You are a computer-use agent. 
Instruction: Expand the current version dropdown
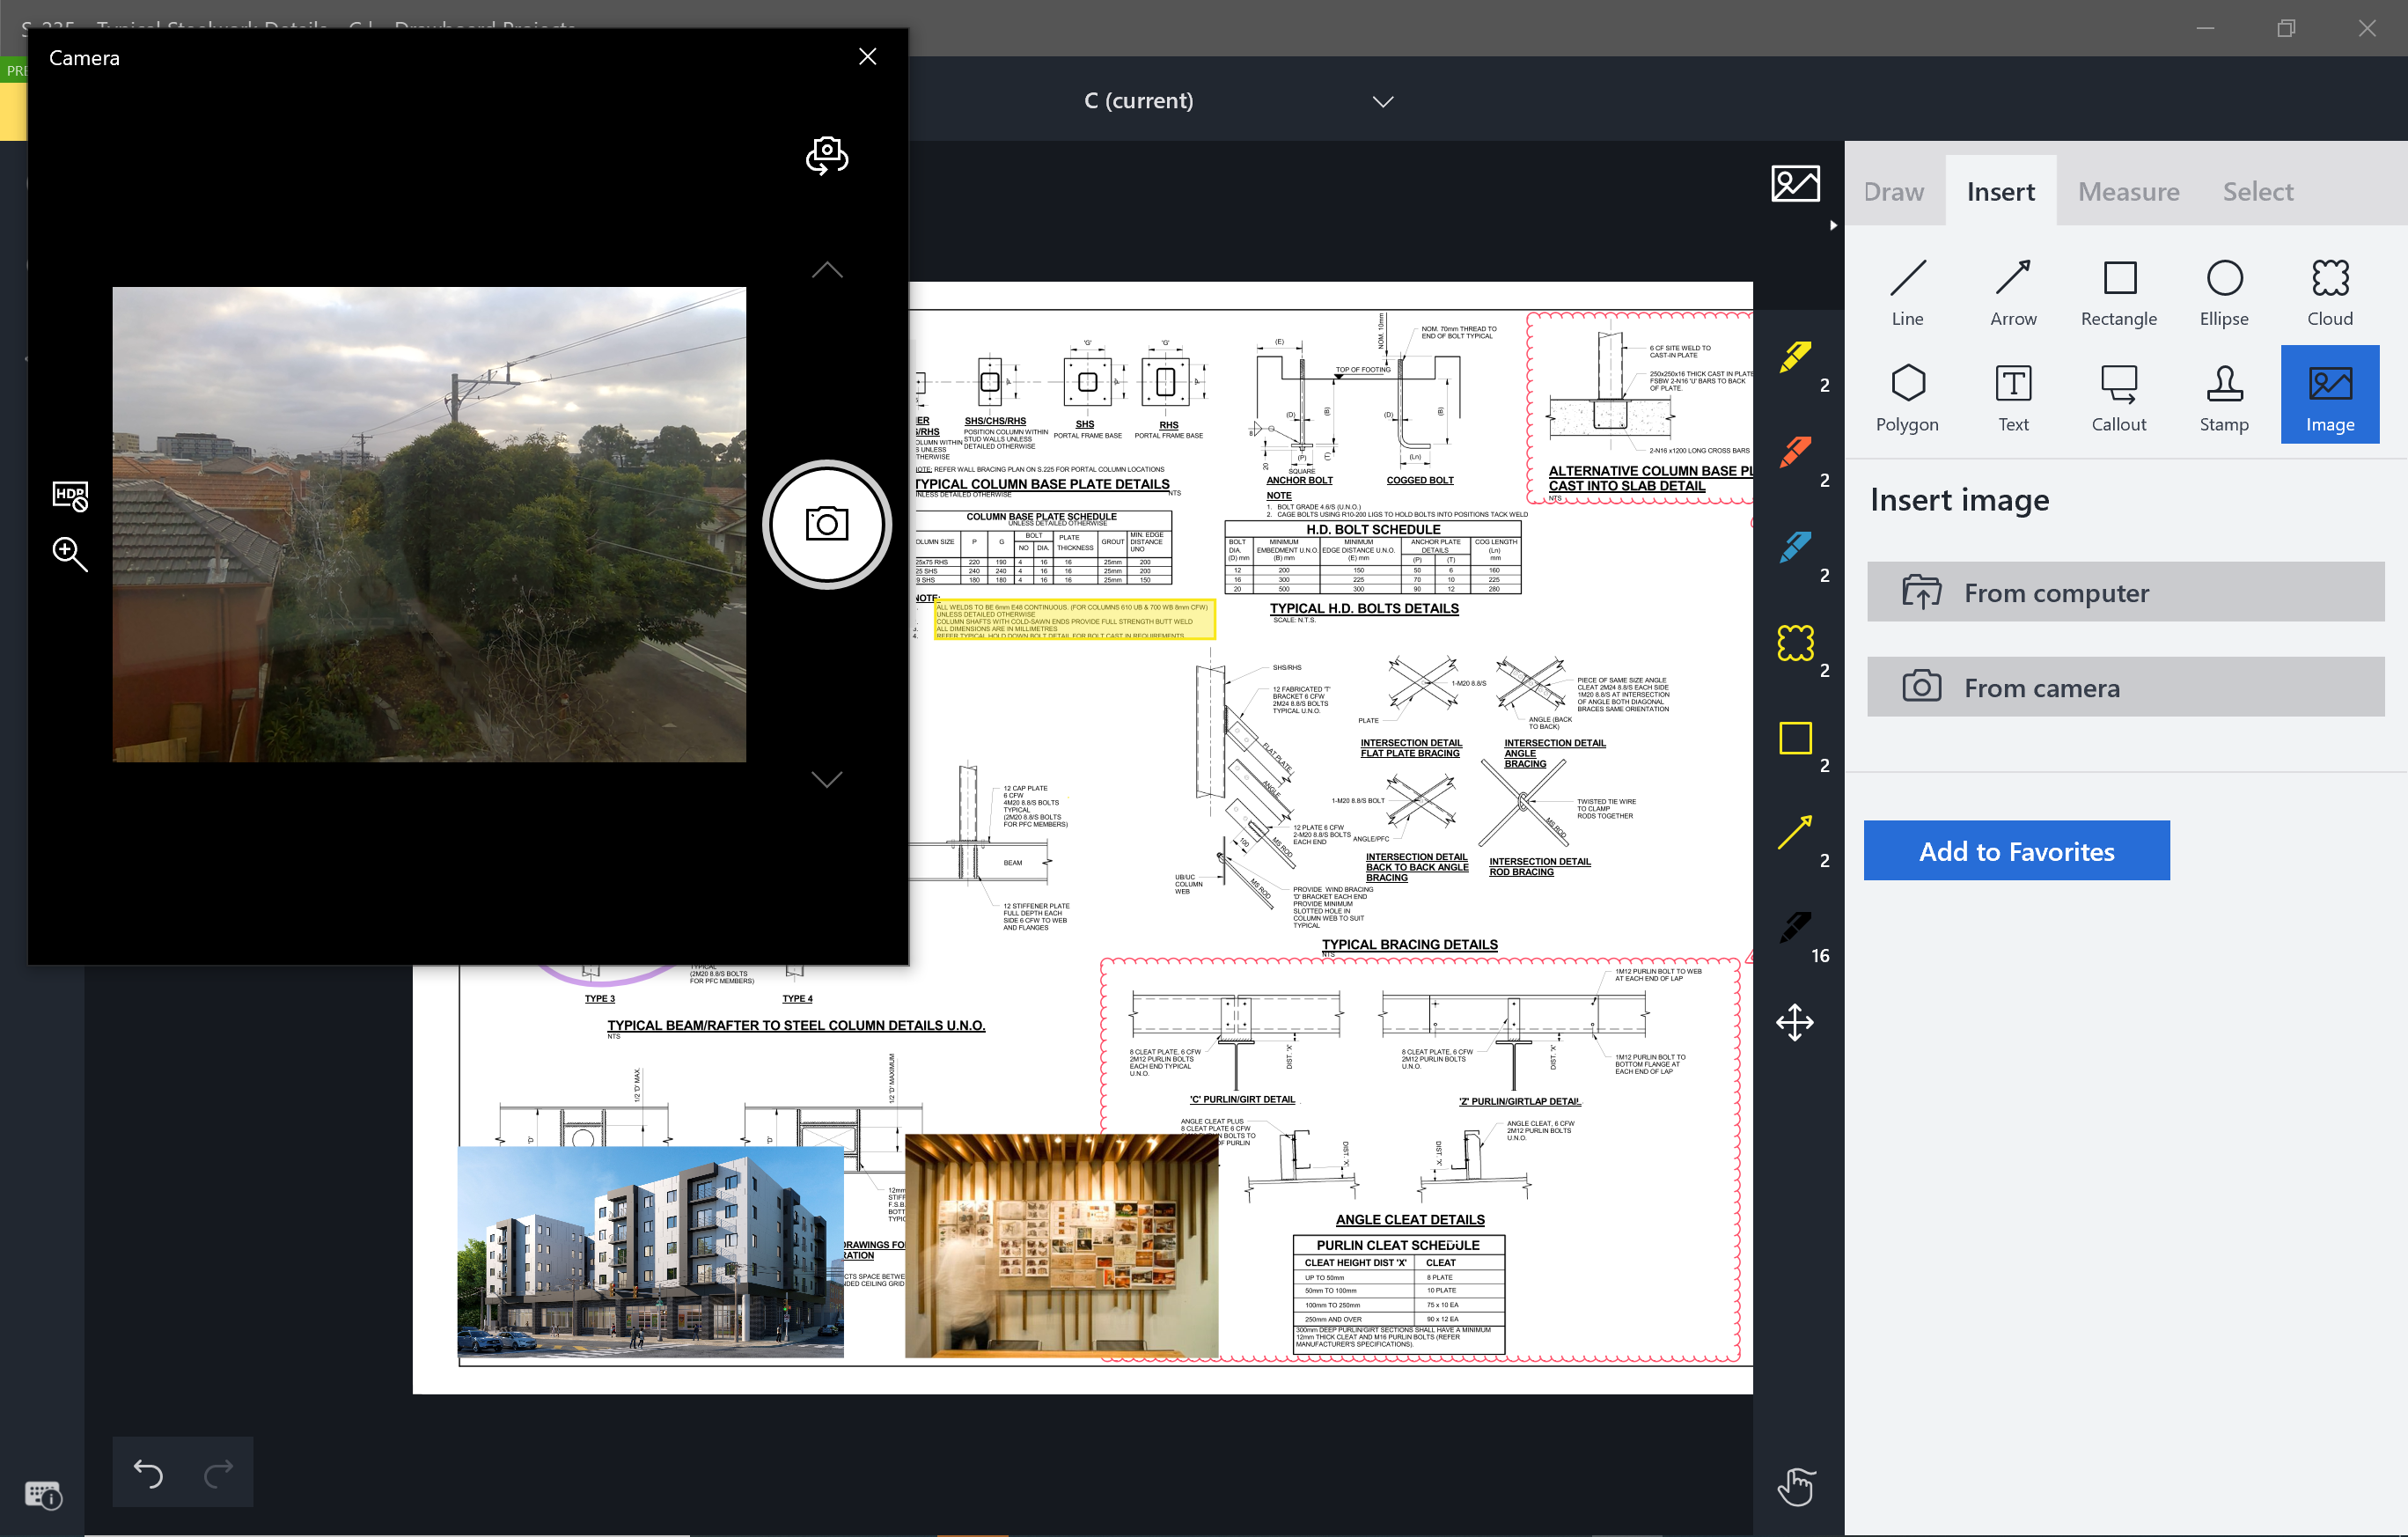pos(1381,100)
